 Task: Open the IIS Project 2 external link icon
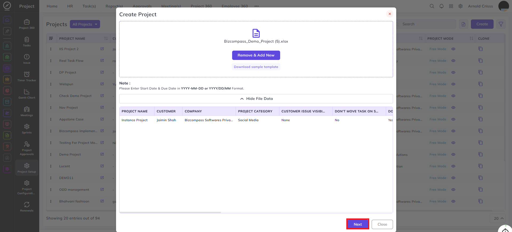pyautogui.click(x=102, y=49)
